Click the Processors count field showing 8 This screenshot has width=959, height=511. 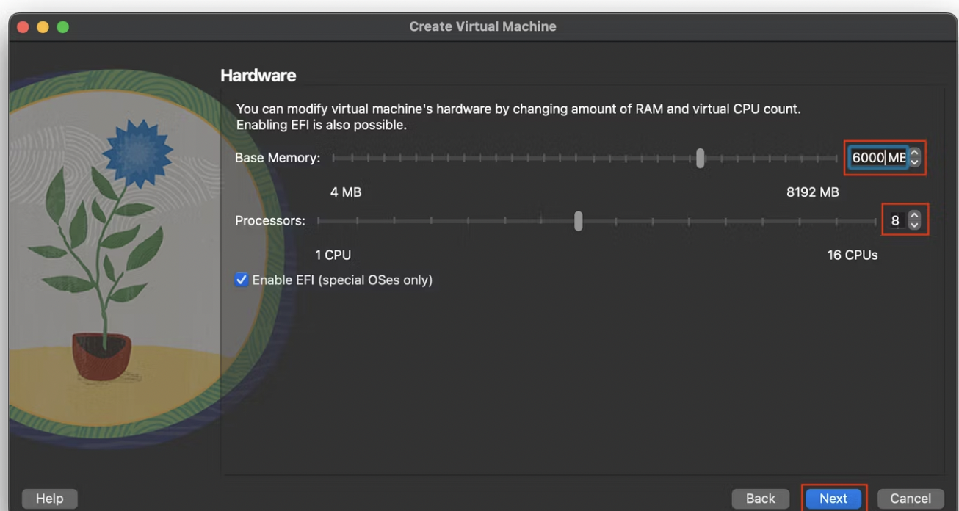[x=894, y=220]
